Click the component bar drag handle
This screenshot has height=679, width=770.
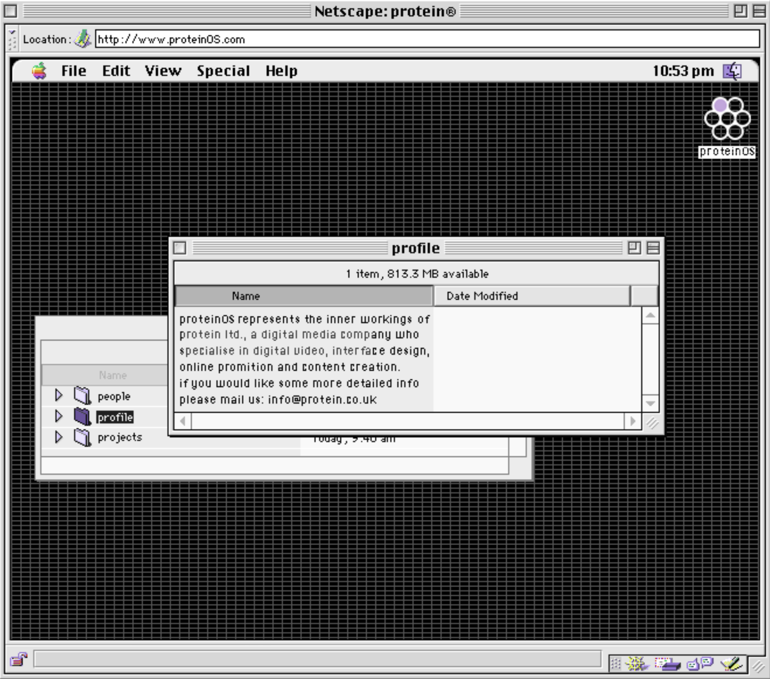coord(616,664)
